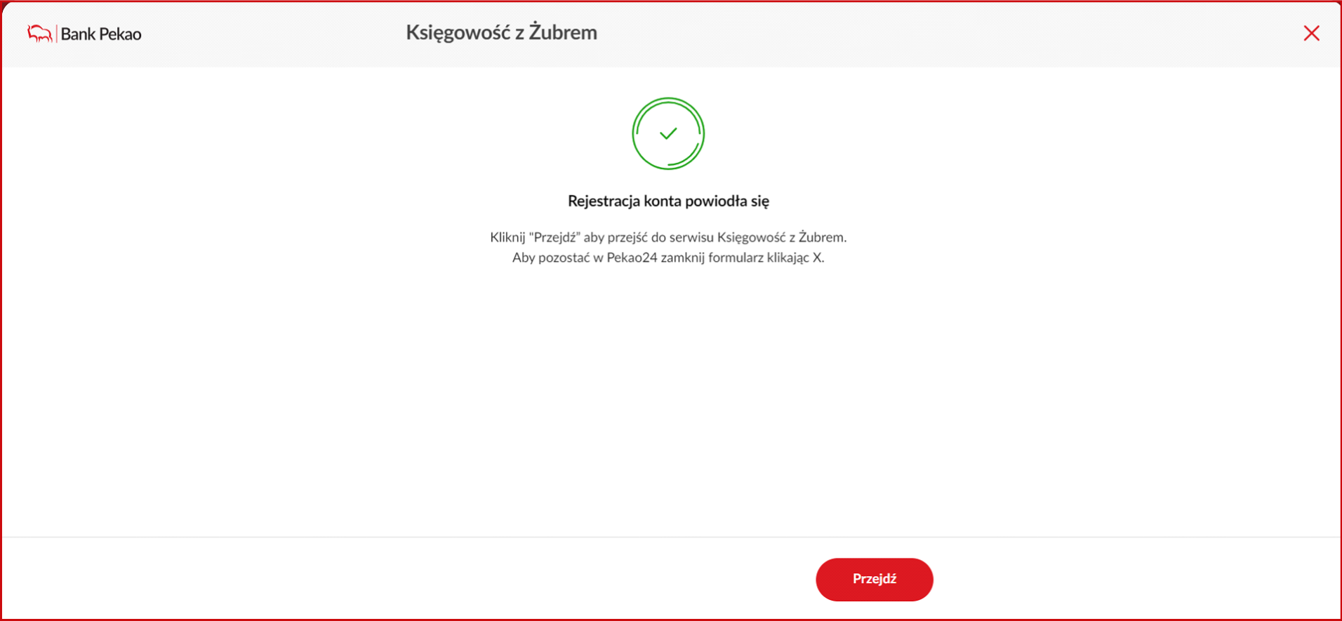This screenshot has width=1342, height=621.
Task: Click the sentence starting with "Aby pozostać"
Action: point(668,258)
